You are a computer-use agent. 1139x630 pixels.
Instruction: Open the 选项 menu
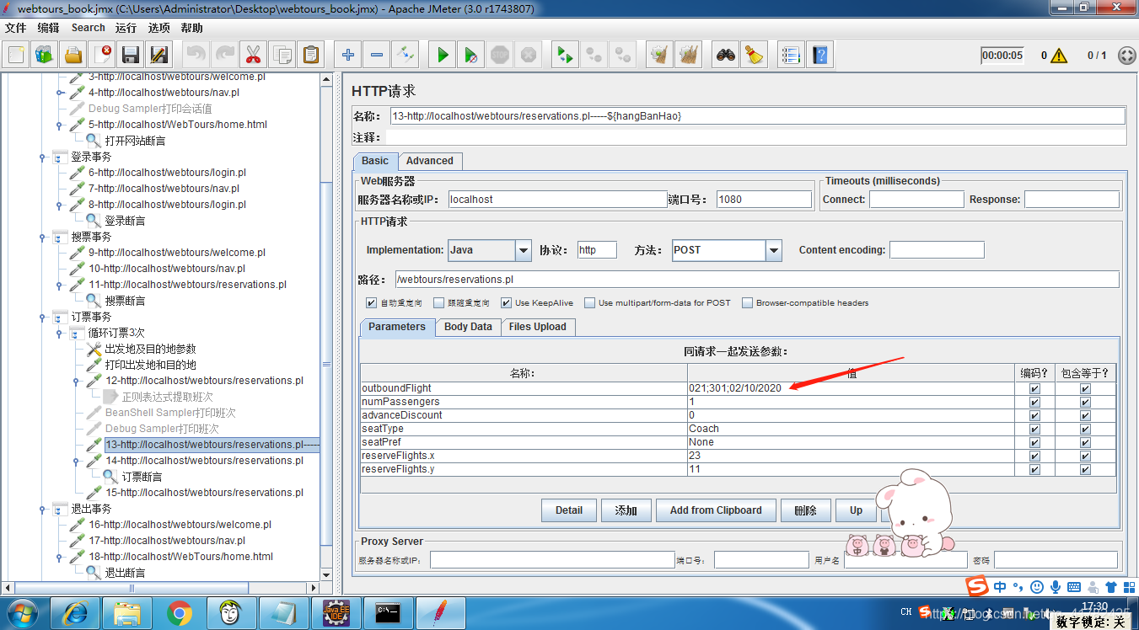159,28
